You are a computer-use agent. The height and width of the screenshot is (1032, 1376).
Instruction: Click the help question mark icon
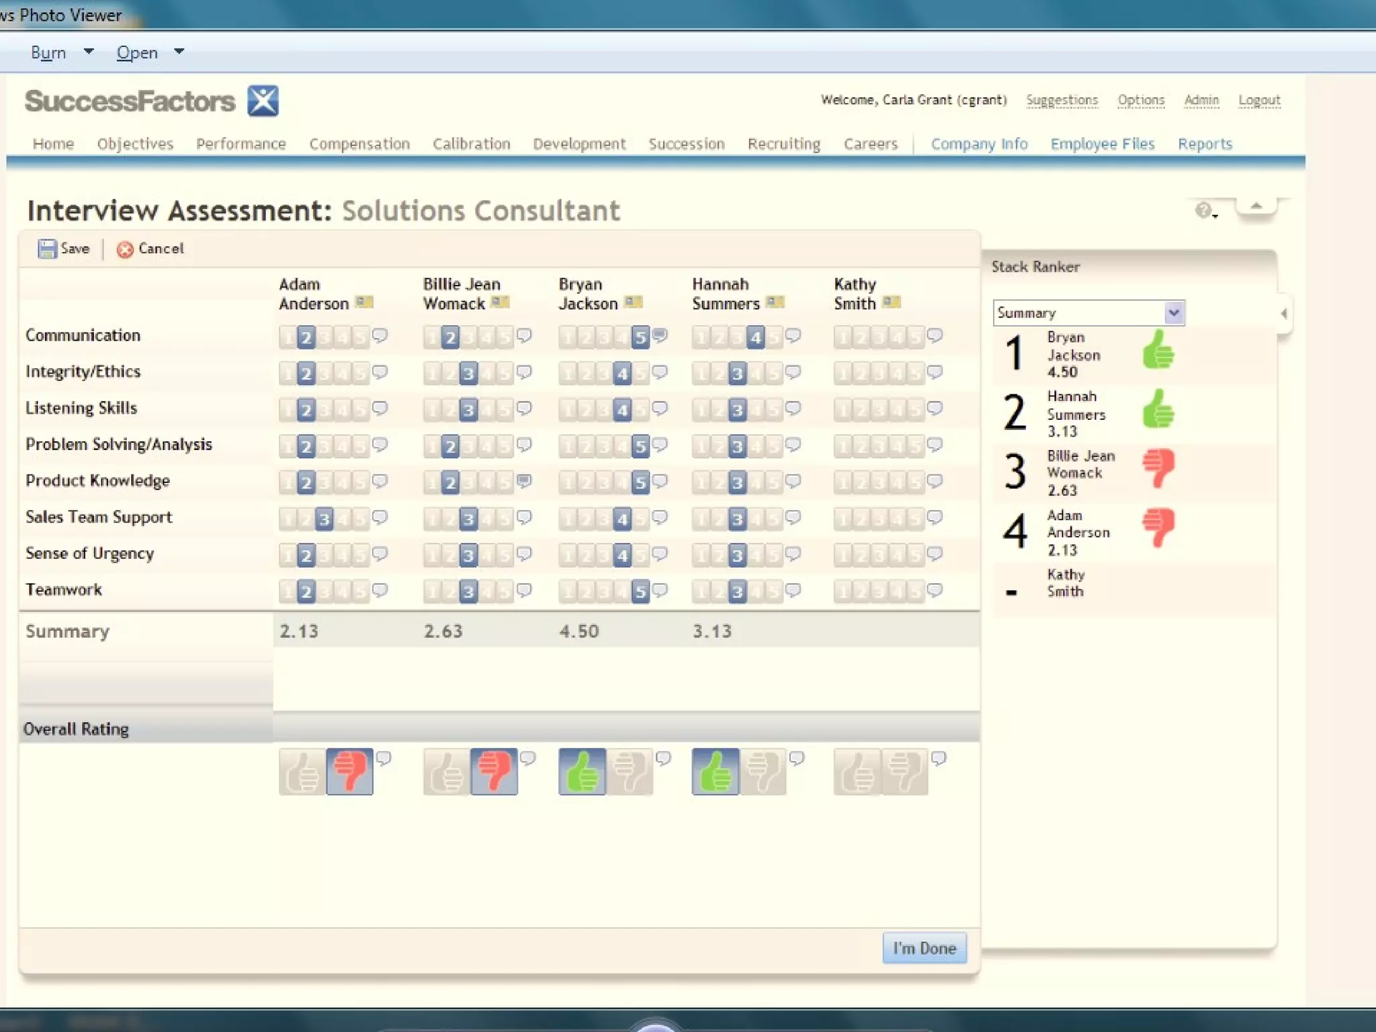1203,211
